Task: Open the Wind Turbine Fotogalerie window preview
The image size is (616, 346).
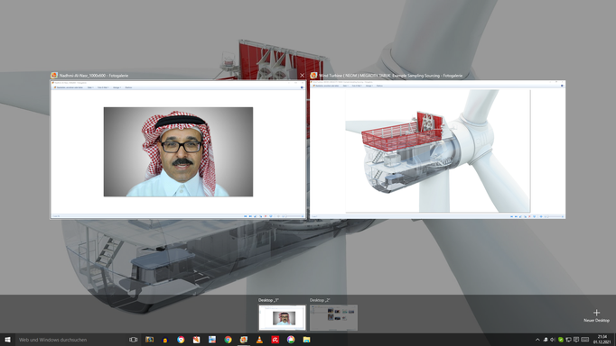Action: pos(438,150)
